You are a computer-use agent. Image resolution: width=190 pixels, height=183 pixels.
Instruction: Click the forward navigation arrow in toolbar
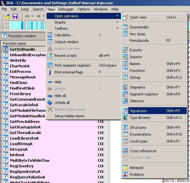pyautogui.click(x=38, y=16)
